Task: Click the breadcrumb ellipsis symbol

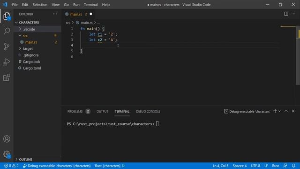Action: (98, 23)
